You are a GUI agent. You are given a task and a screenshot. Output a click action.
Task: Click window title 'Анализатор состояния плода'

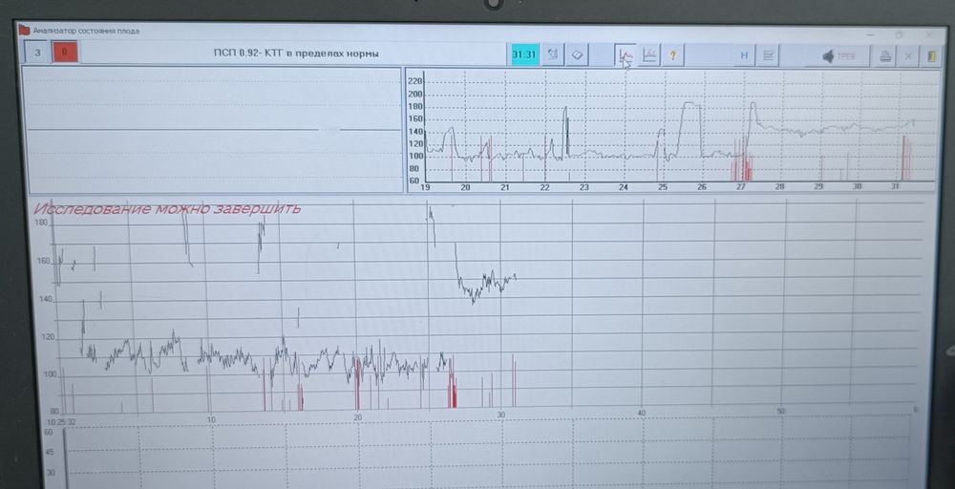click(x=86, y=31)
